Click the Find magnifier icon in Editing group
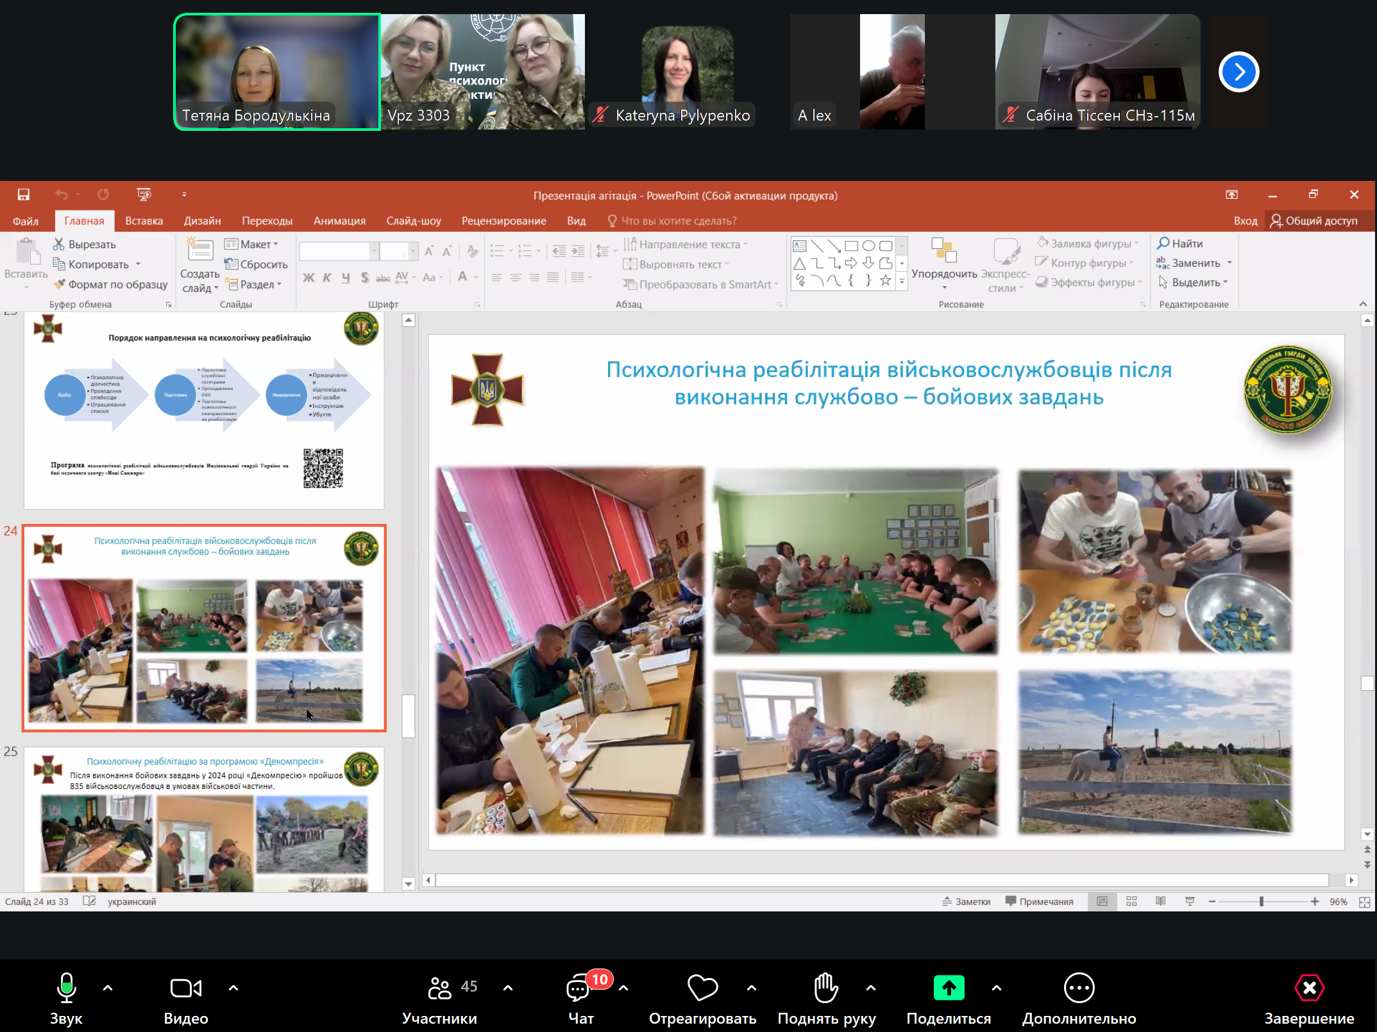The height and width of the screenshot is (1032, 1377). click(x=1163, y=243)
